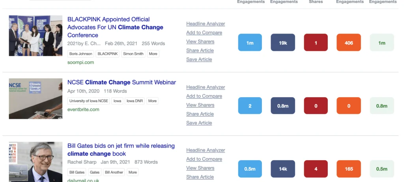The height and width of the screenshot is (182, 404).
Task: View Sharers of the Bill Gates article
Action: pos(200,168)
